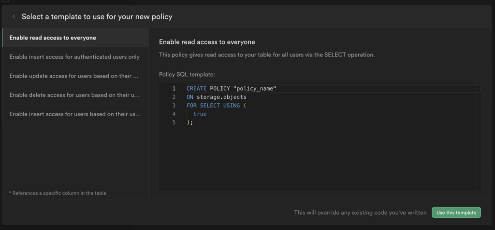Screen dimensions: 495x230
Task: Click the closing ');' code line
Action: click(190, 122)
